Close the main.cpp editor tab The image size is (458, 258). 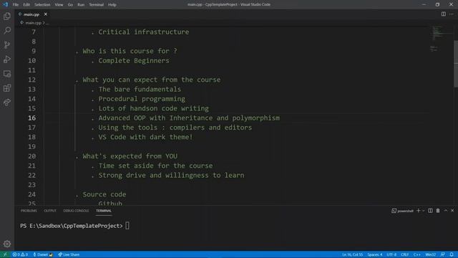tap(46, 14)
